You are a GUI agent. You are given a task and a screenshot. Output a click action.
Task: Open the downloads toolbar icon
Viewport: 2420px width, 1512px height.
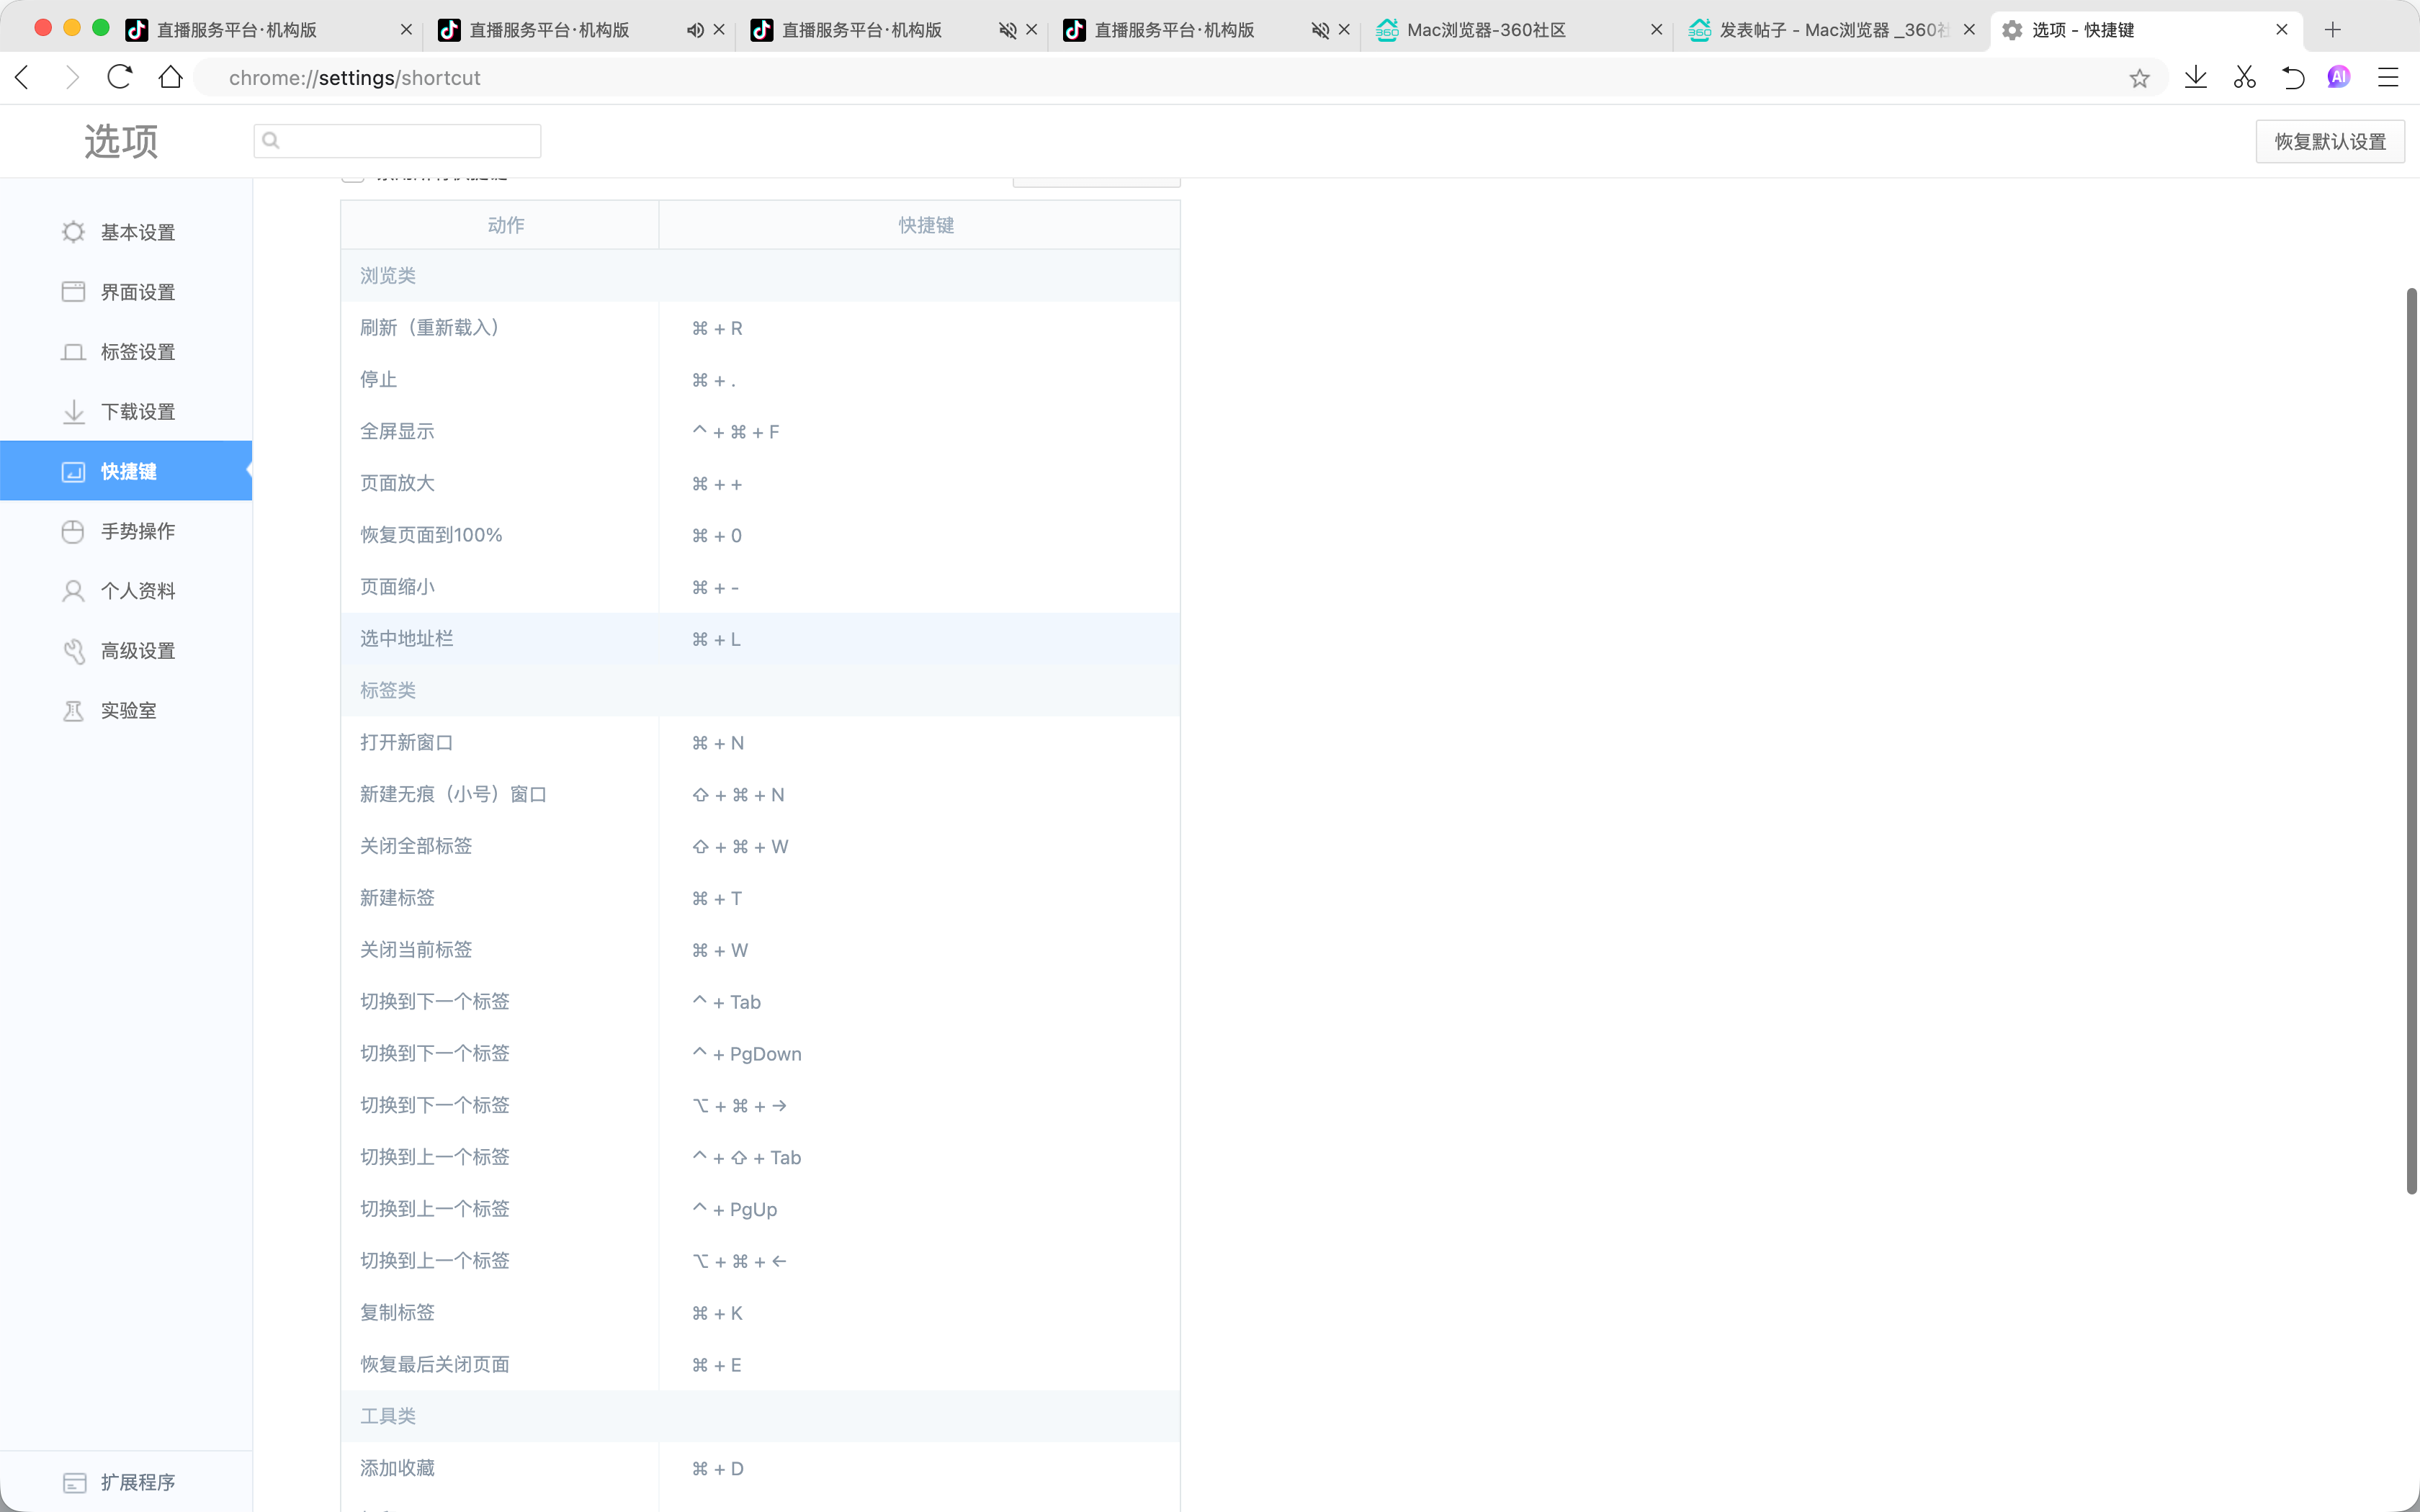[2196, 77]
